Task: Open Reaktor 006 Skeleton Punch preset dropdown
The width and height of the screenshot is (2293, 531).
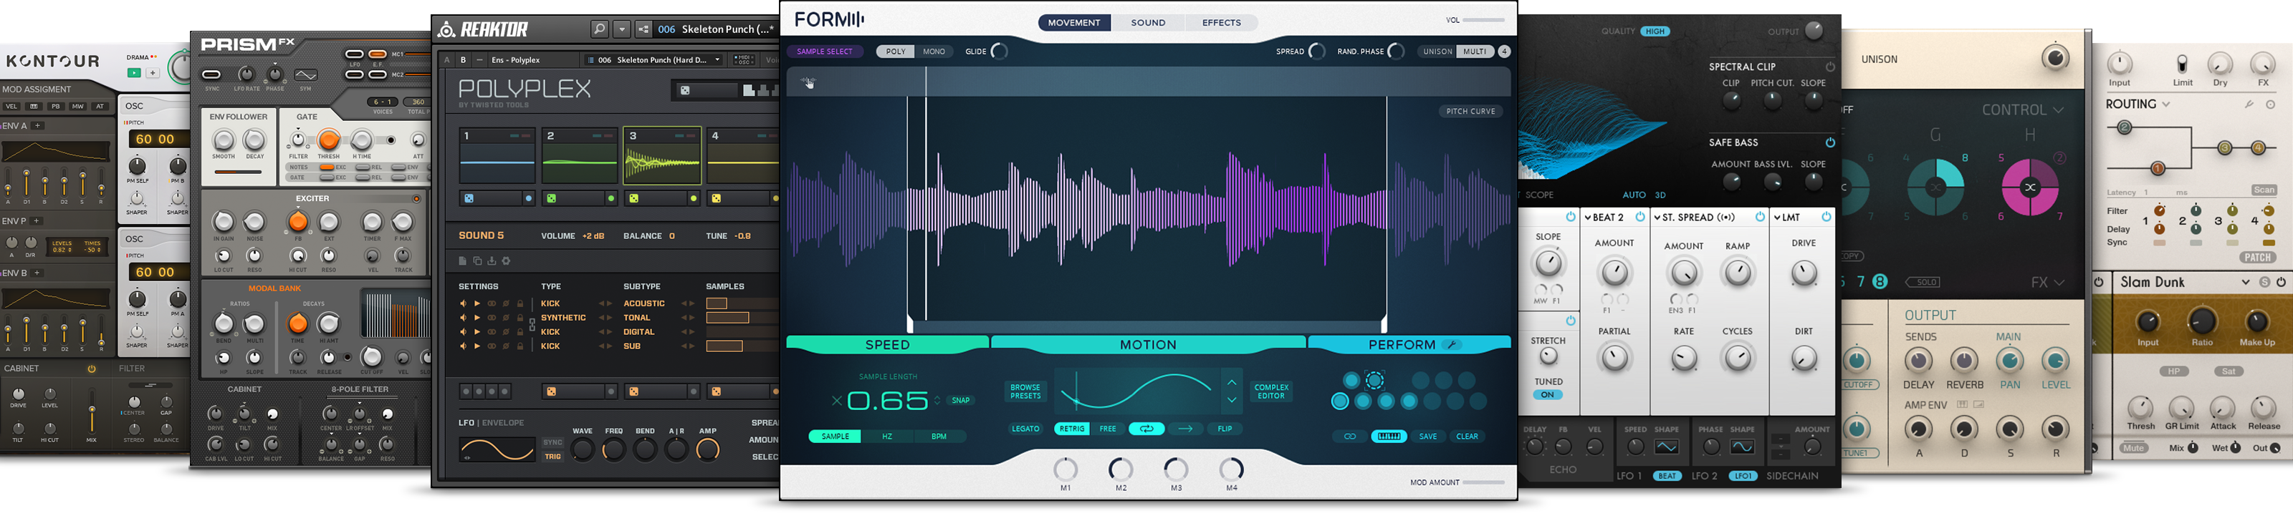Action: [x=654, y=59]
